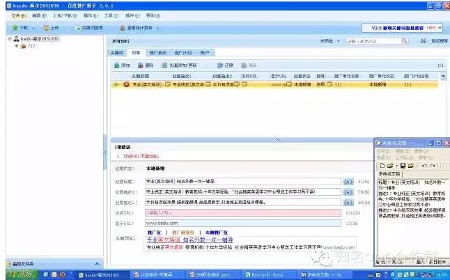The height and width of the screenshot is (280, 450).
Task: Open 高级搜索 advanced search binoculars
Action: pos(424,41)
